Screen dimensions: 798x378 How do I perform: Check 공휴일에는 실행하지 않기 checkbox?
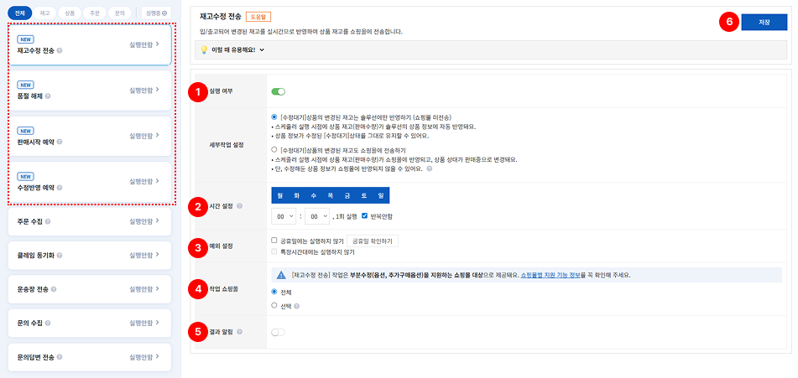pos(274,241)
